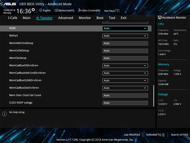Select the RttWr setting label
Viewport: 190px width, 143px height.
13,28
